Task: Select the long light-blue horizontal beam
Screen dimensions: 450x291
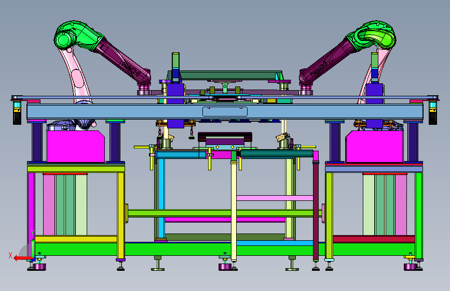Action: click(225, 112)
